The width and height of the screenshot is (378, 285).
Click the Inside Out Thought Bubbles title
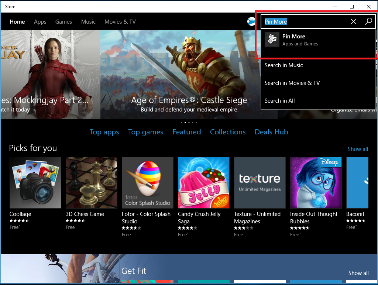[314, 218]
